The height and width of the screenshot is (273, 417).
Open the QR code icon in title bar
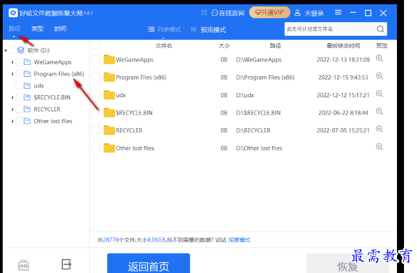(x=204, y=12)
